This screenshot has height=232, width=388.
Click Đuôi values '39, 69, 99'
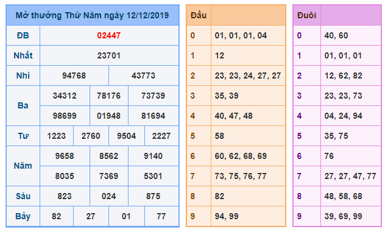(343, 216)
